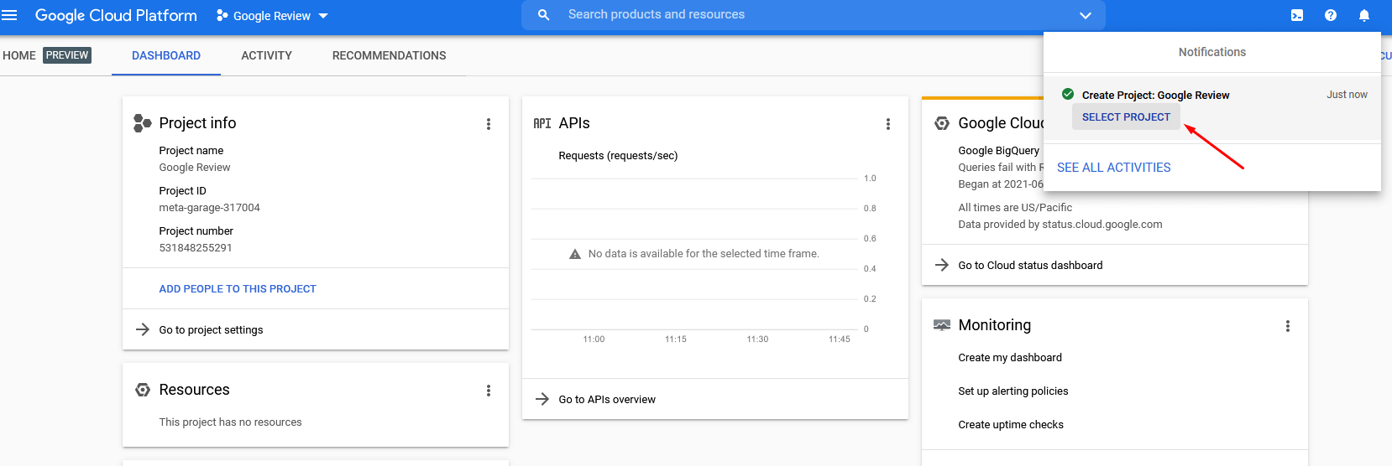Open the Google Review project selector
The image size is (1392, 466).
[272, 16]
